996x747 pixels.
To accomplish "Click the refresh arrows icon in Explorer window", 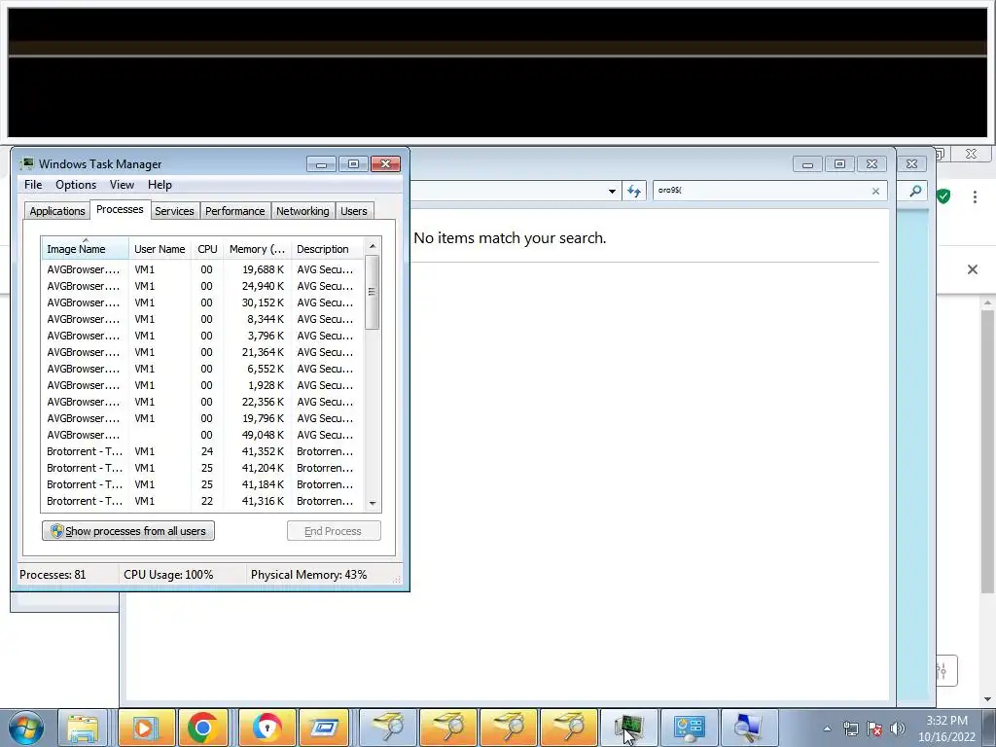I will [634, 191].
